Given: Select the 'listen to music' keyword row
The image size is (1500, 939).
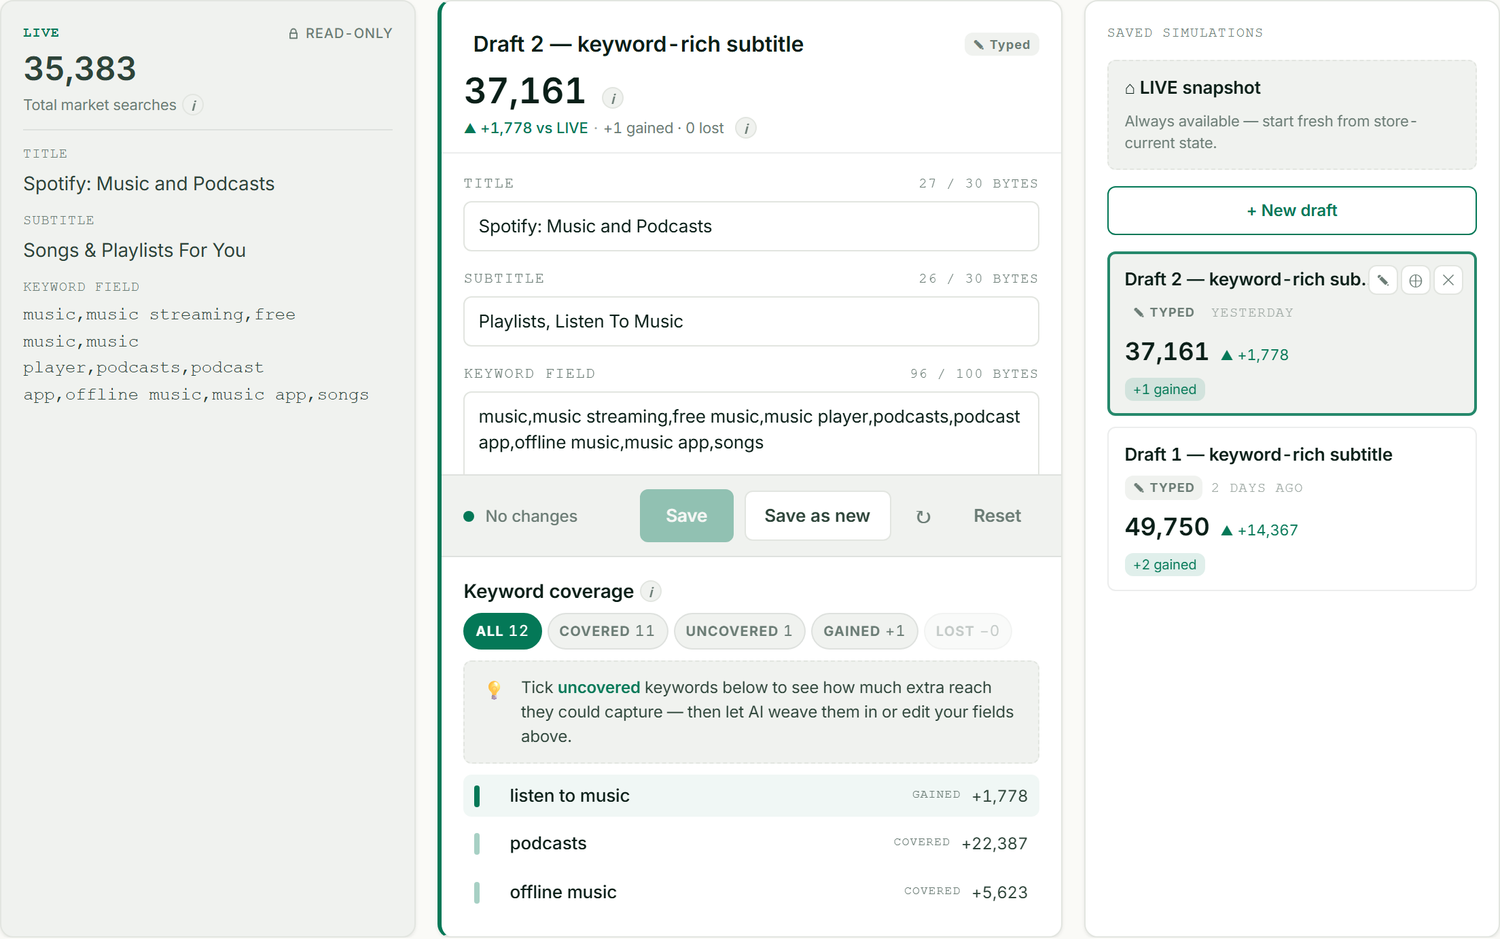Looking at the screenshot, I should [x=751, y=796].
